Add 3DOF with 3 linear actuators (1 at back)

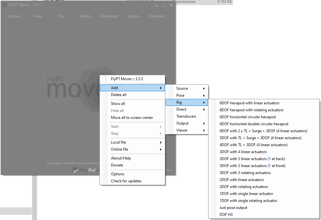(x=264, y=159)
